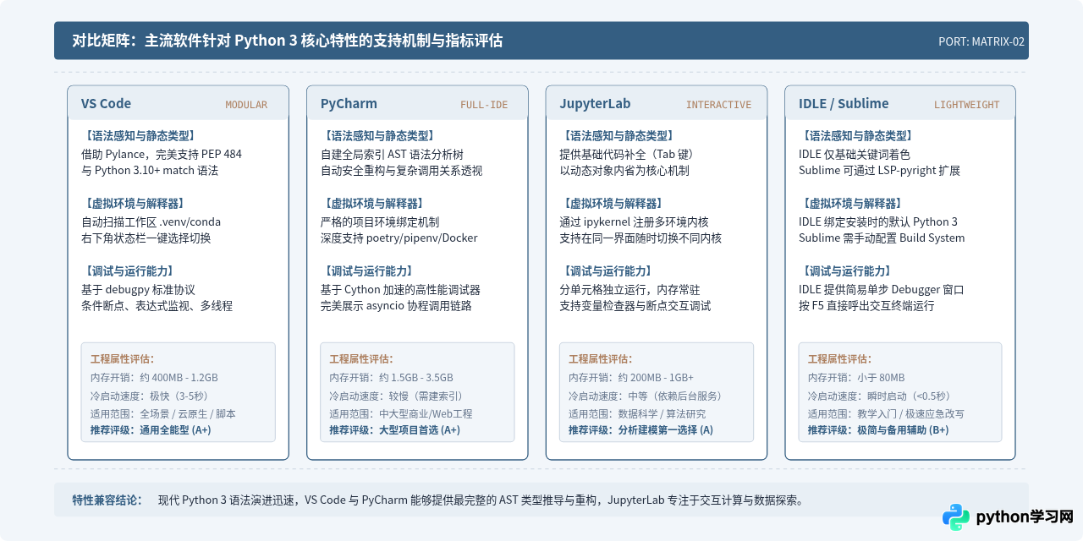Click the VS Code card title

point(106,104)
